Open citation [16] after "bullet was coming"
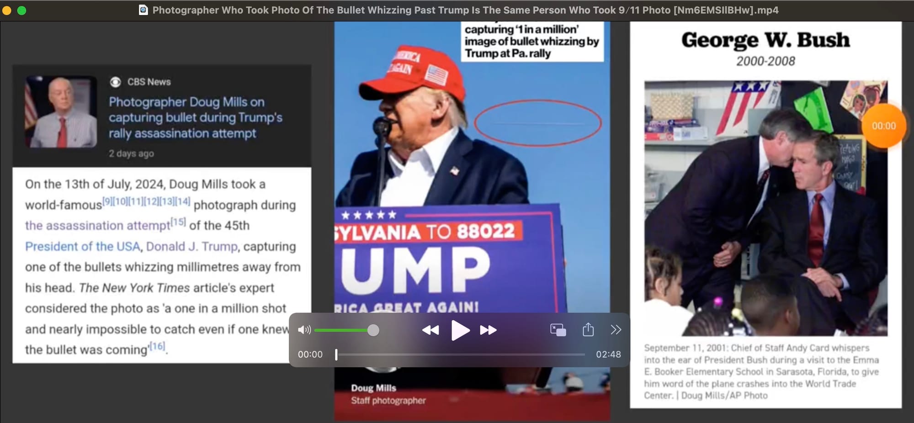 (x=157, y=346)
